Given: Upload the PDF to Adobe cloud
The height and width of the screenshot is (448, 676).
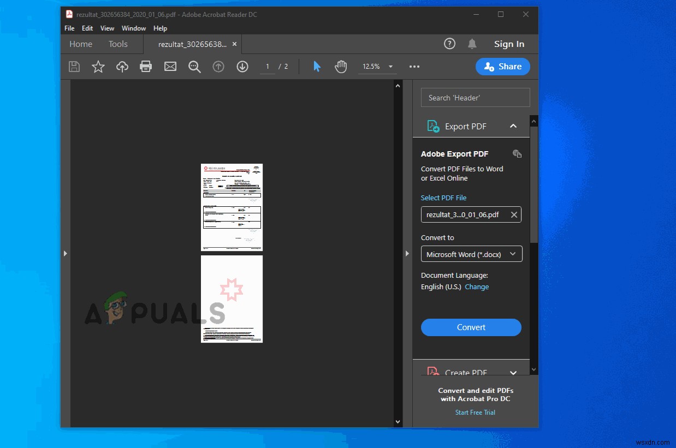Looking at the screenshot, I should pyautogui.click(x=122, y=66).
